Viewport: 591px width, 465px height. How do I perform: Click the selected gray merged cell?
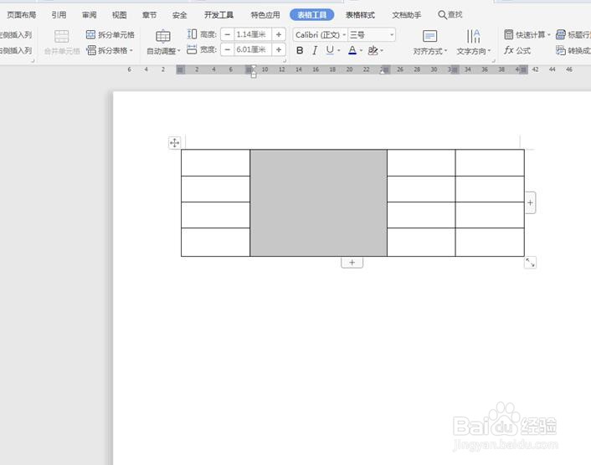coord(318,203)
